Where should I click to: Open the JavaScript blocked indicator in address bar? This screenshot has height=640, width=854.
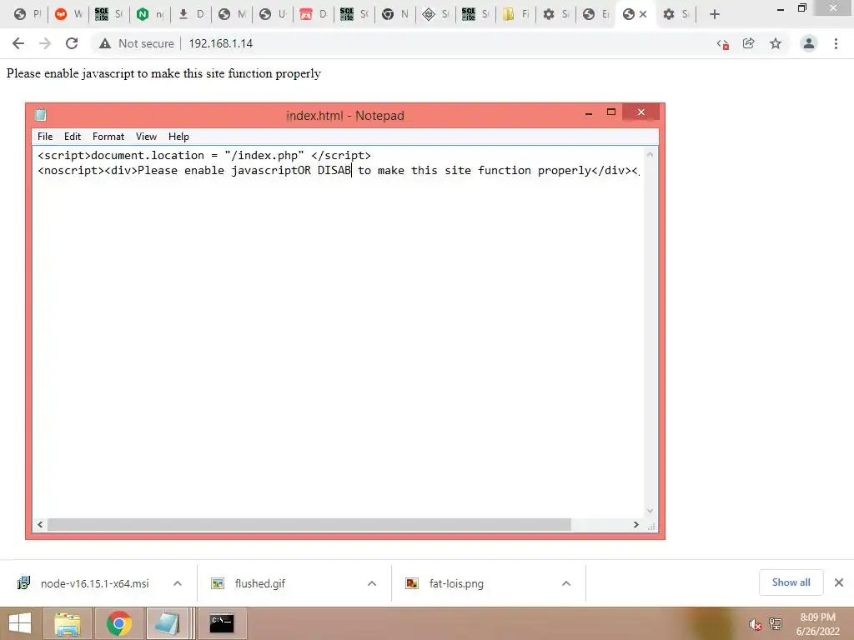(723, 44)
